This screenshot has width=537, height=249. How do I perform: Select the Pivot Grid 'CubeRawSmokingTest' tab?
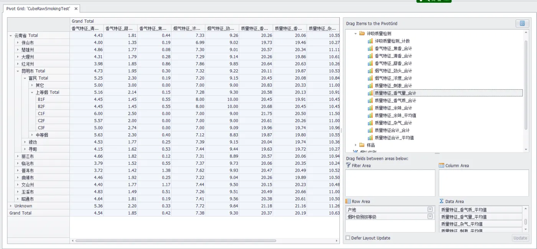point(38,9)
